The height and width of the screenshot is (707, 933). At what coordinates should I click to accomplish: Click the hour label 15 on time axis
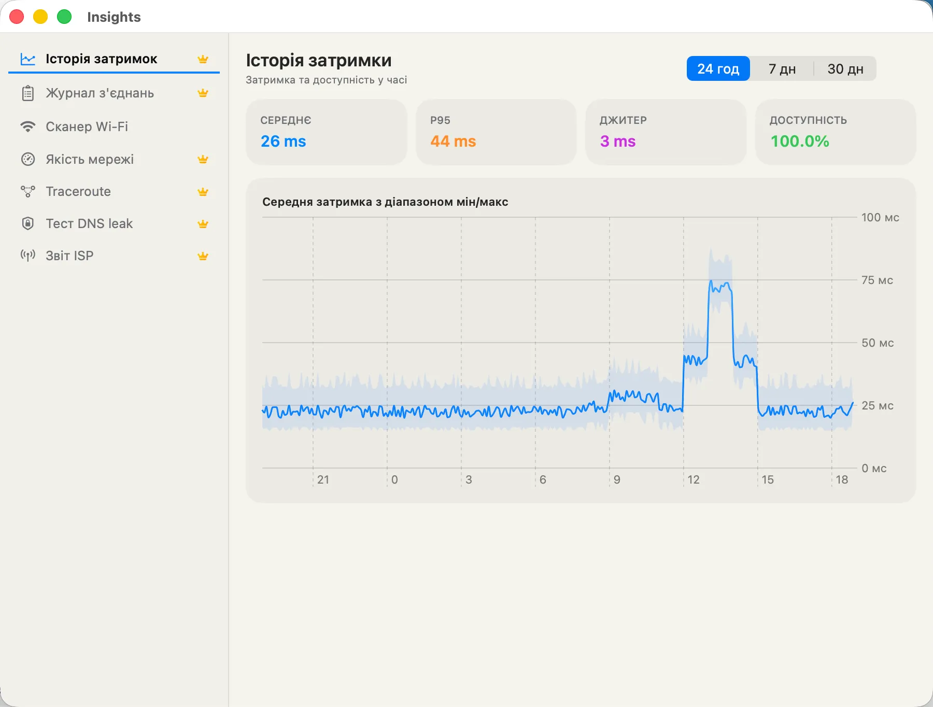pos(768,479)
